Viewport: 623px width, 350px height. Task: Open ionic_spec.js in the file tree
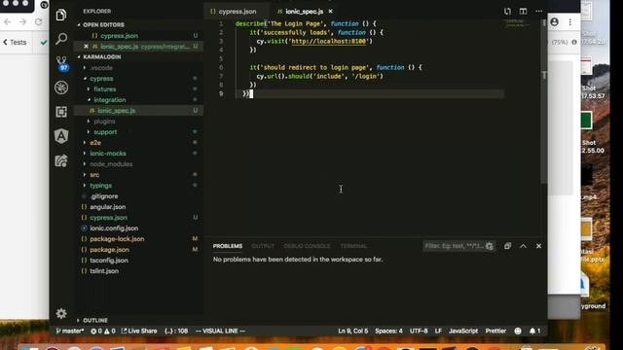click(x=116, y=111)
